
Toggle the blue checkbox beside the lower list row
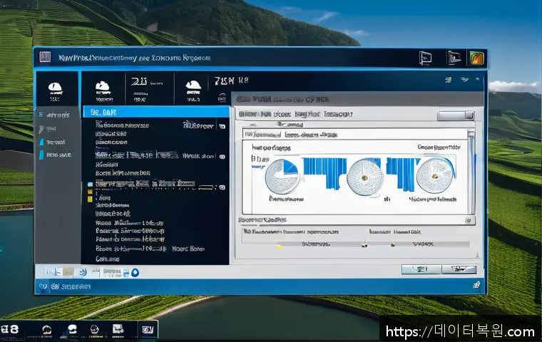89,184
